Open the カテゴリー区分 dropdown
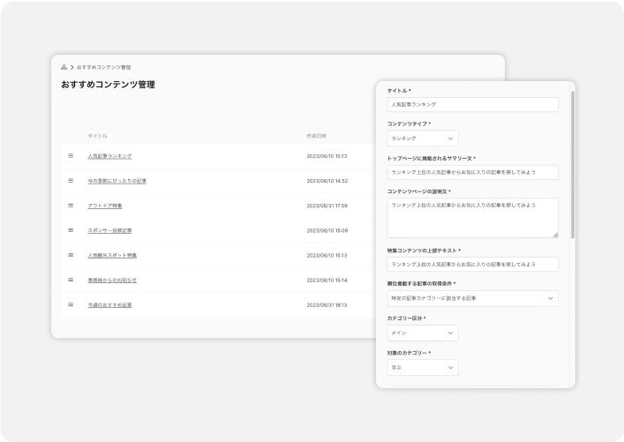The width and height of the screenshot is (624, 442). [423, 333]
